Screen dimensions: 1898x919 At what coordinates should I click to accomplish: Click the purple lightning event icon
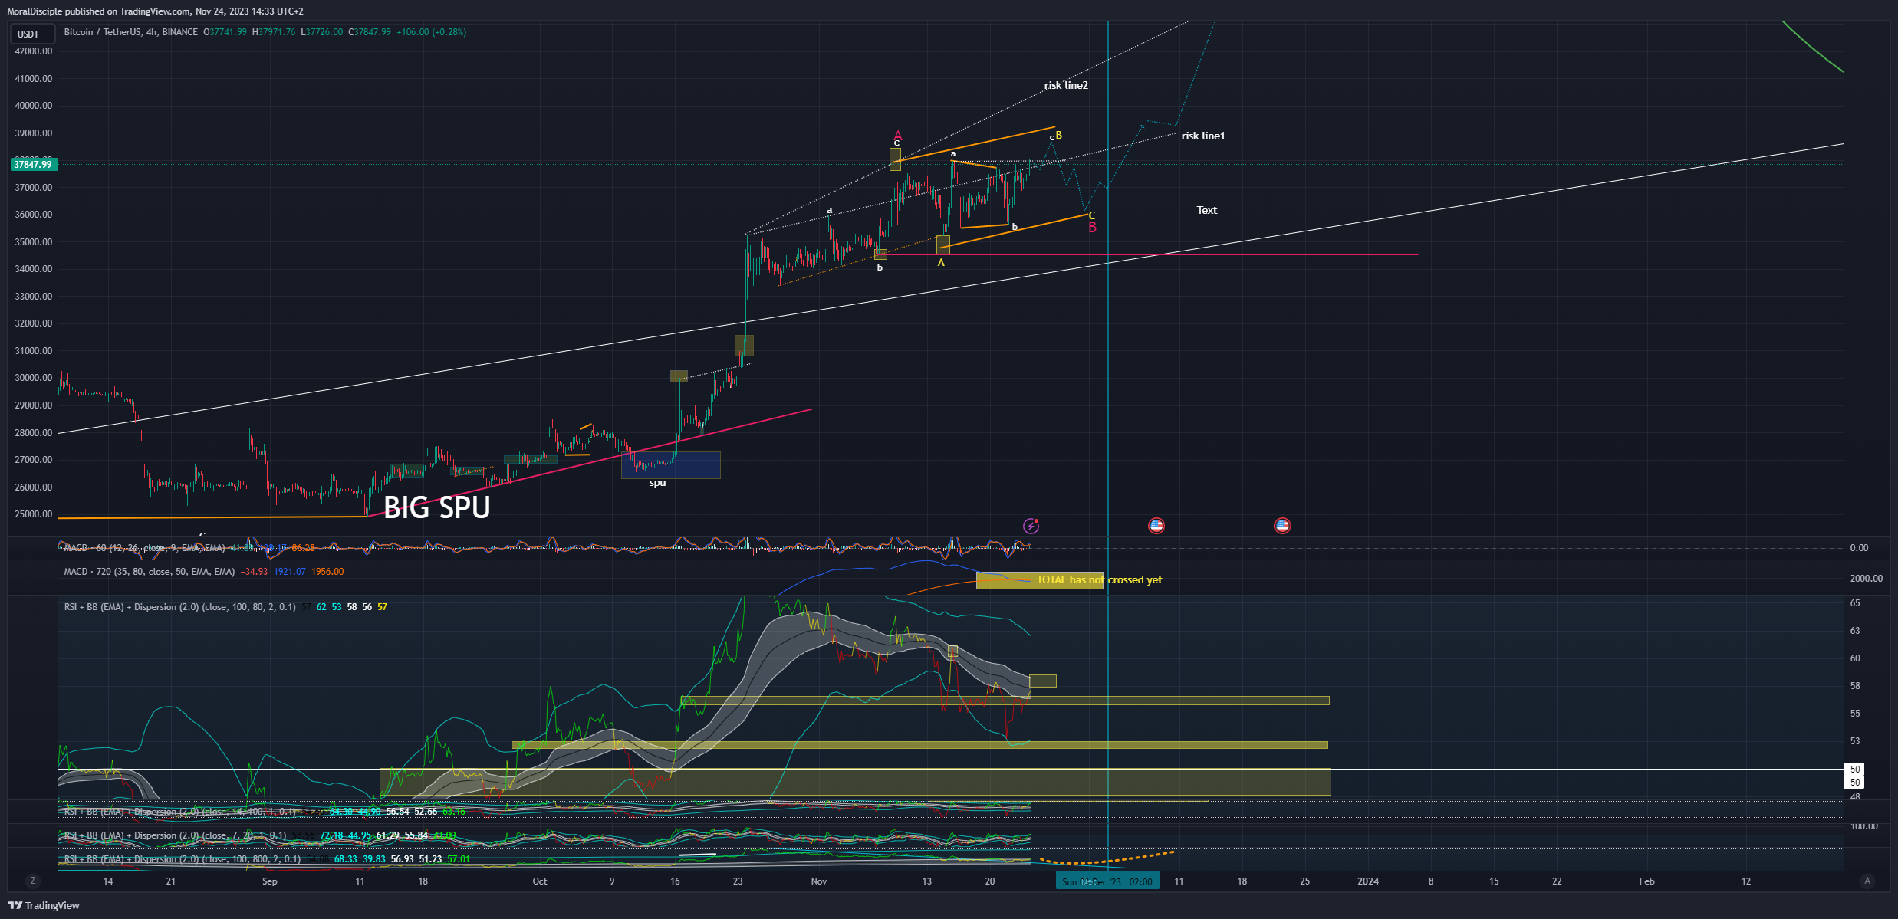click(x=1031, y=526)
